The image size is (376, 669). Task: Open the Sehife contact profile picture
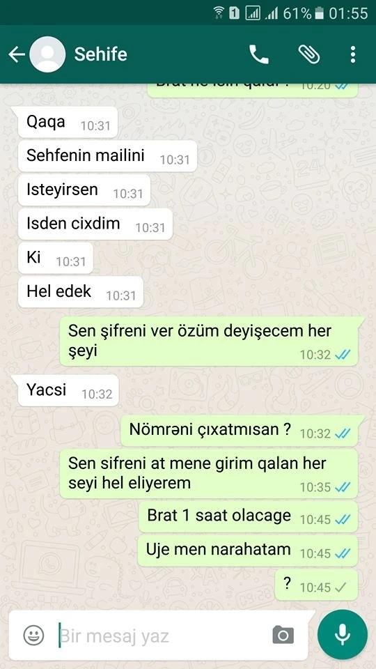(x=48, y=54)
